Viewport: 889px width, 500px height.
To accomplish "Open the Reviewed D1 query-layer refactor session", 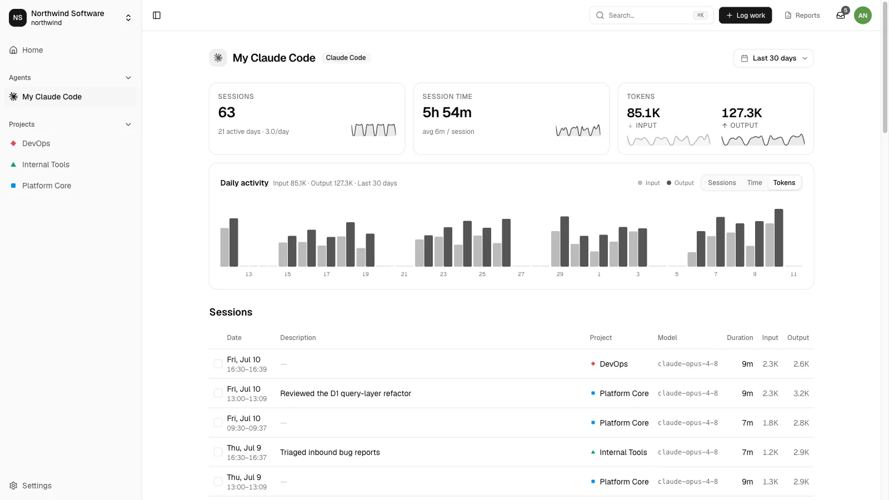I will pos(346,393).
